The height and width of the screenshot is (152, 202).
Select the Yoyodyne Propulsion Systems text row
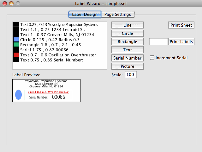[x=59, y=24]
